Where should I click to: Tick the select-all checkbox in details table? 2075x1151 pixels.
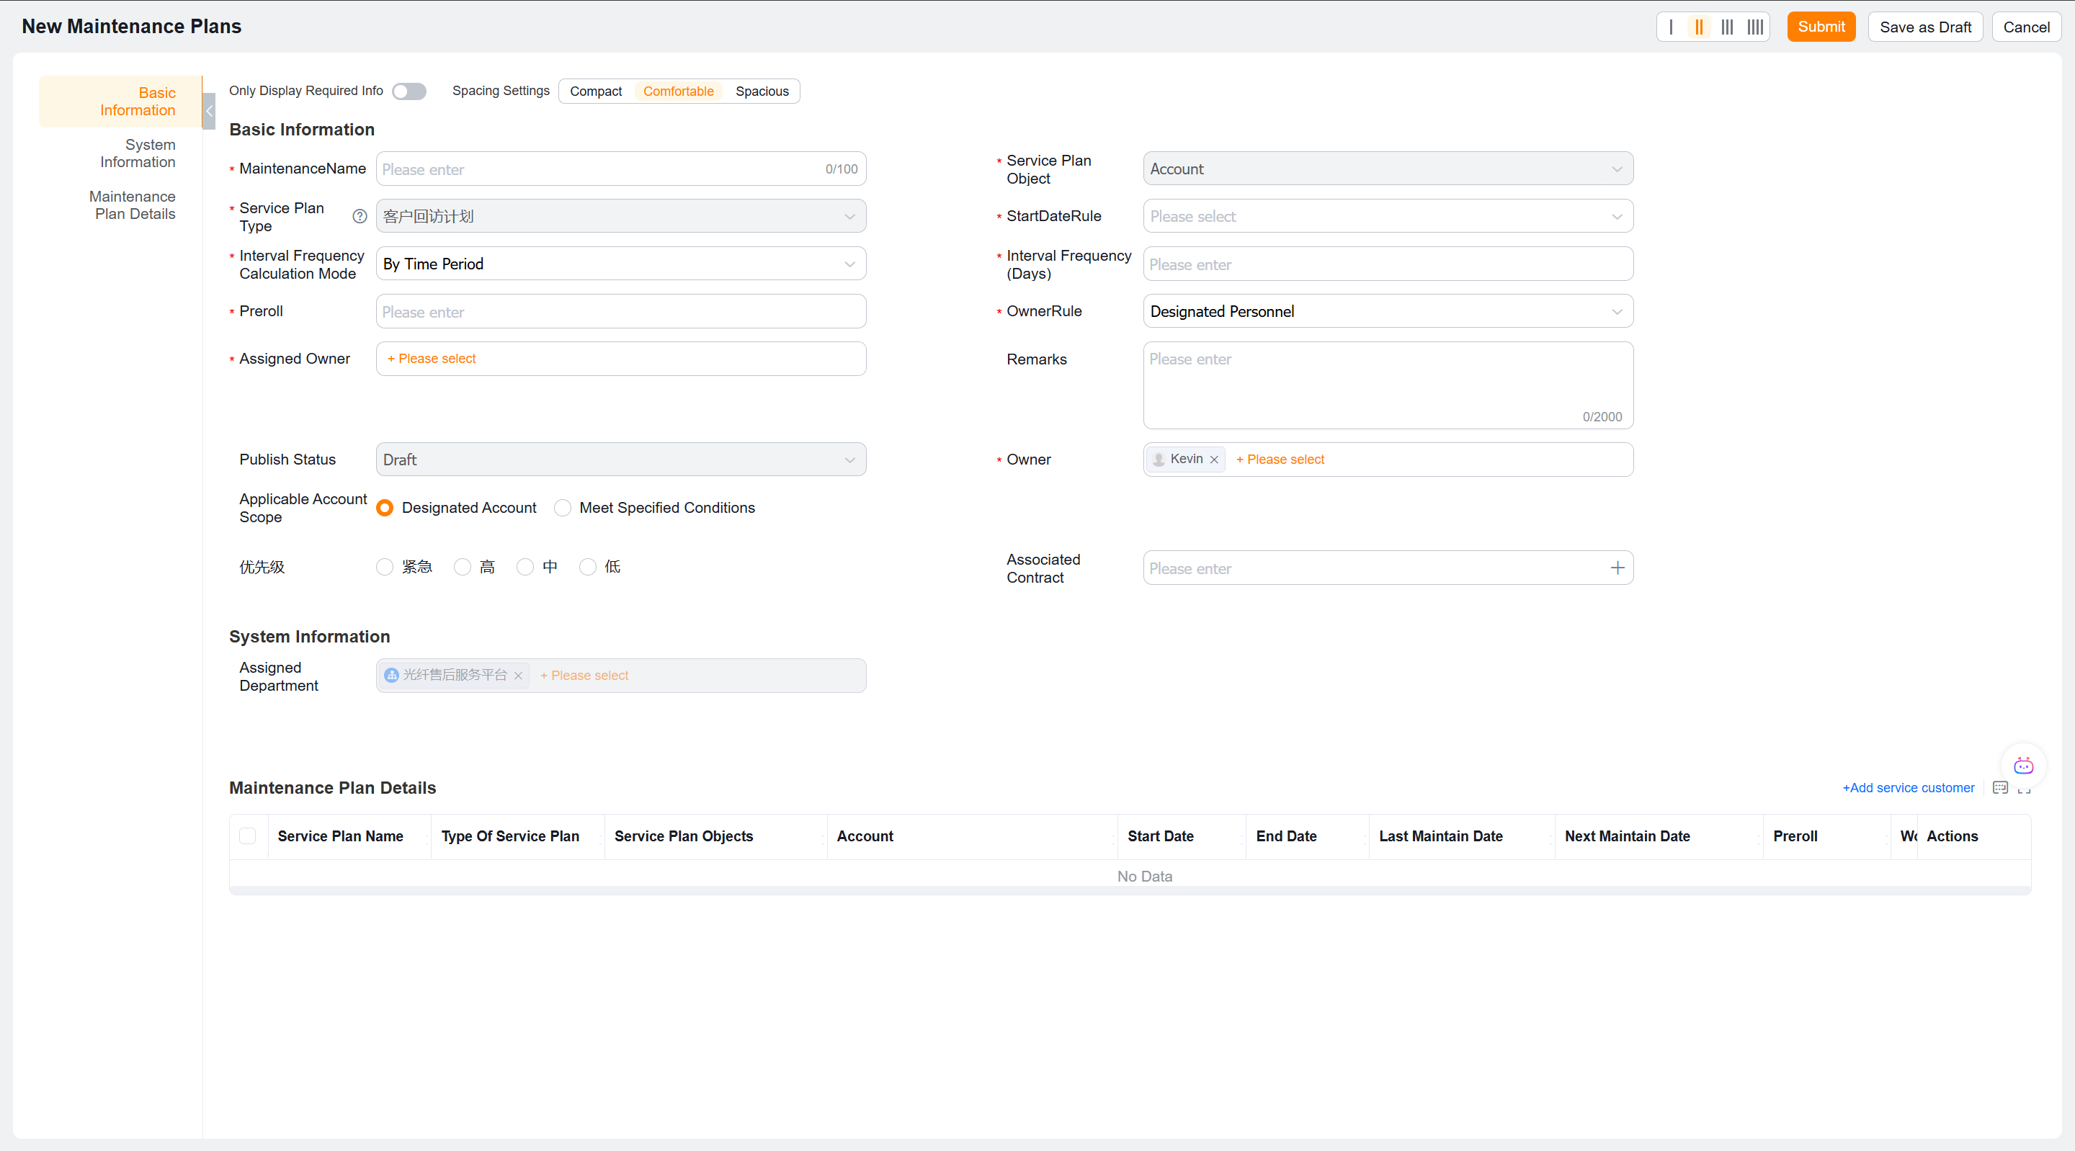tap(248, 836)
